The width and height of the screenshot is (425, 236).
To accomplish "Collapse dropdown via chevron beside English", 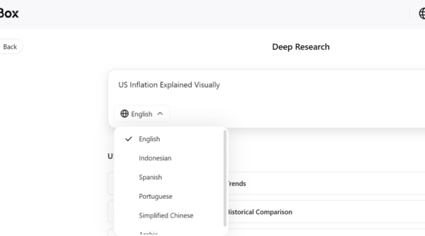I will coord(160,113).
